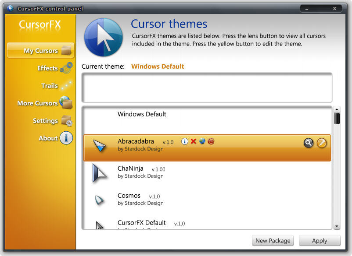Email the Abracadabra author via @ icon
Screen dimensions: 352x256
pos(211,141)
